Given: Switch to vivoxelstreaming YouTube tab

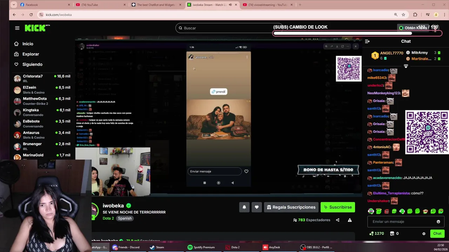Looking at the screenshot, I should [x=267, y=5].
